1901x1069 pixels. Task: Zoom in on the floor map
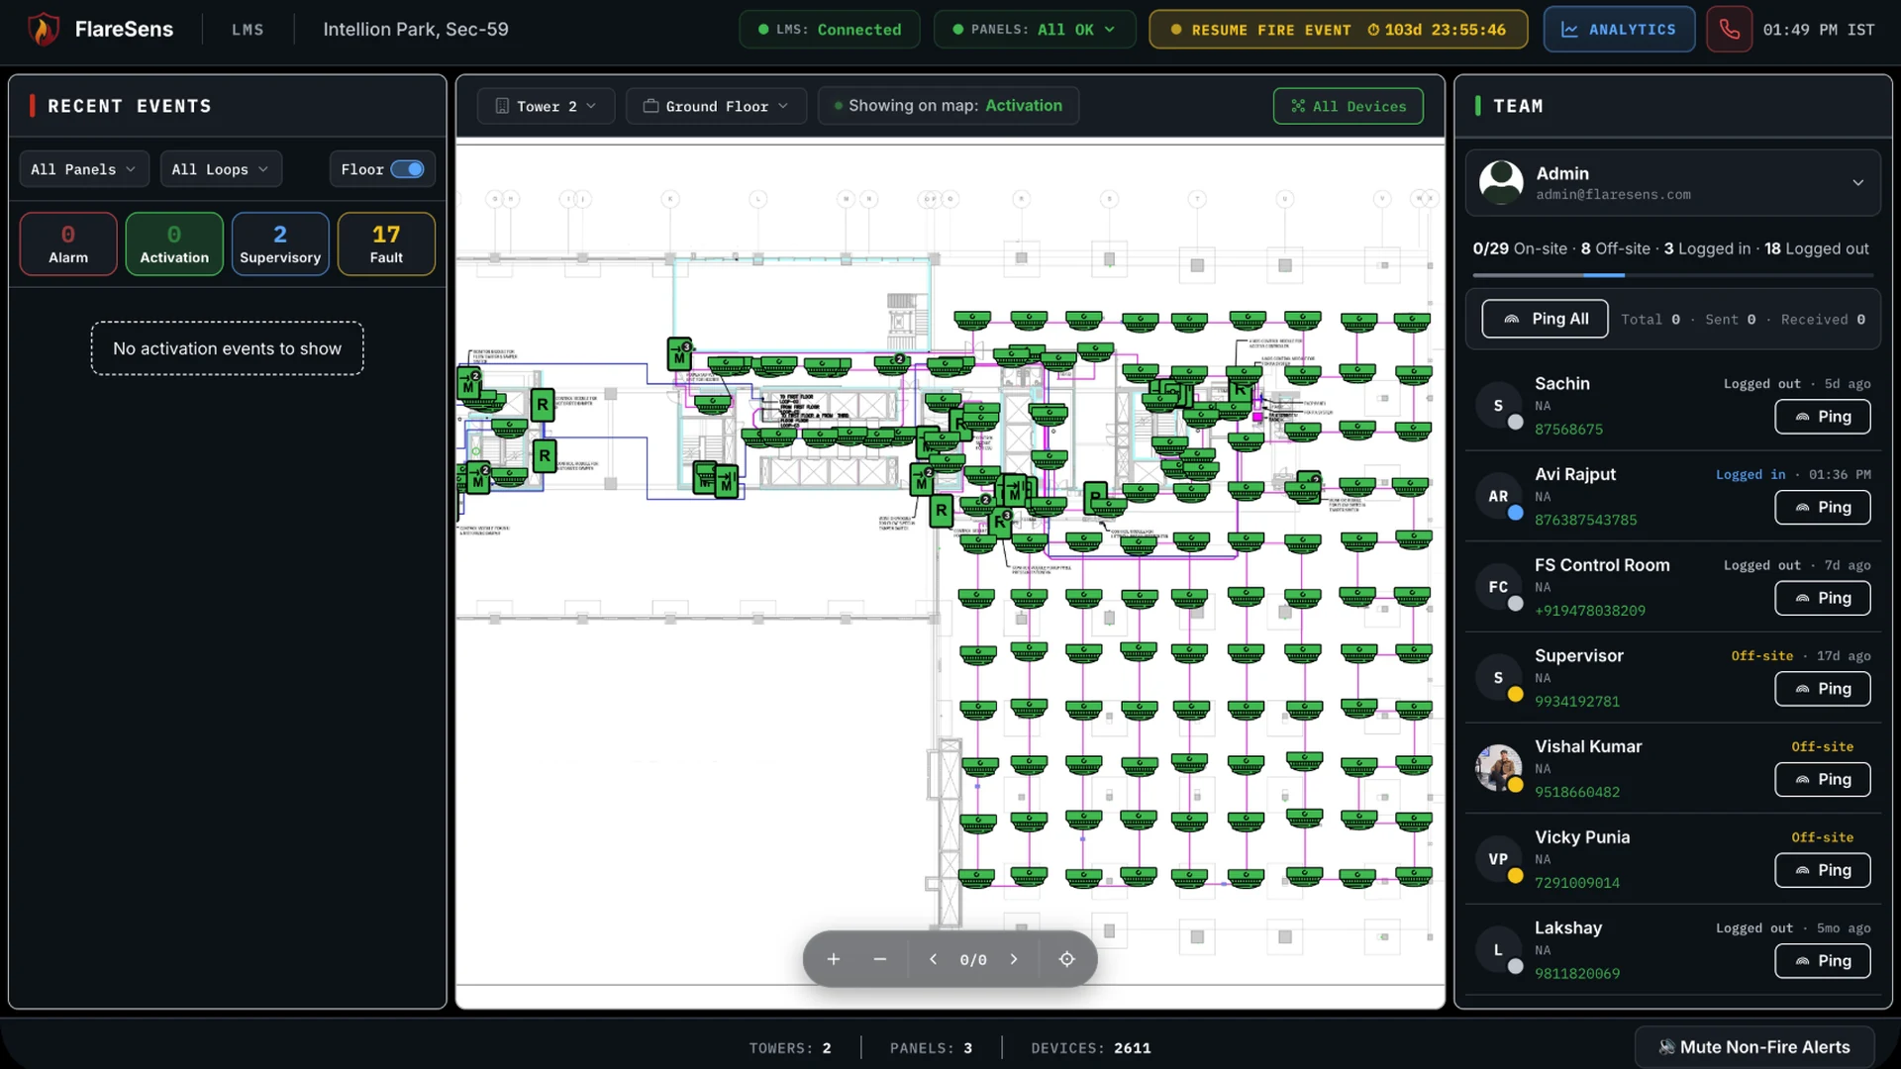point(834,959)
